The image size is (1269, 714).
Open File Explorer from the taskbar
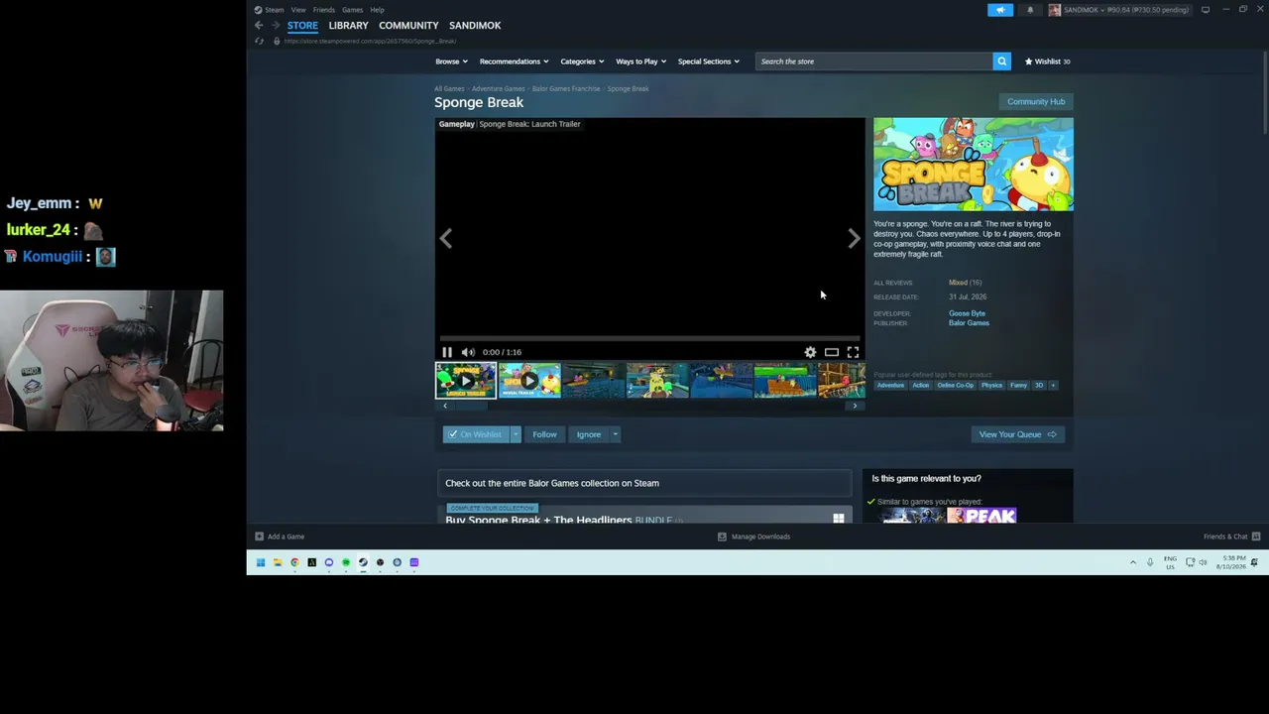[278, 562]
